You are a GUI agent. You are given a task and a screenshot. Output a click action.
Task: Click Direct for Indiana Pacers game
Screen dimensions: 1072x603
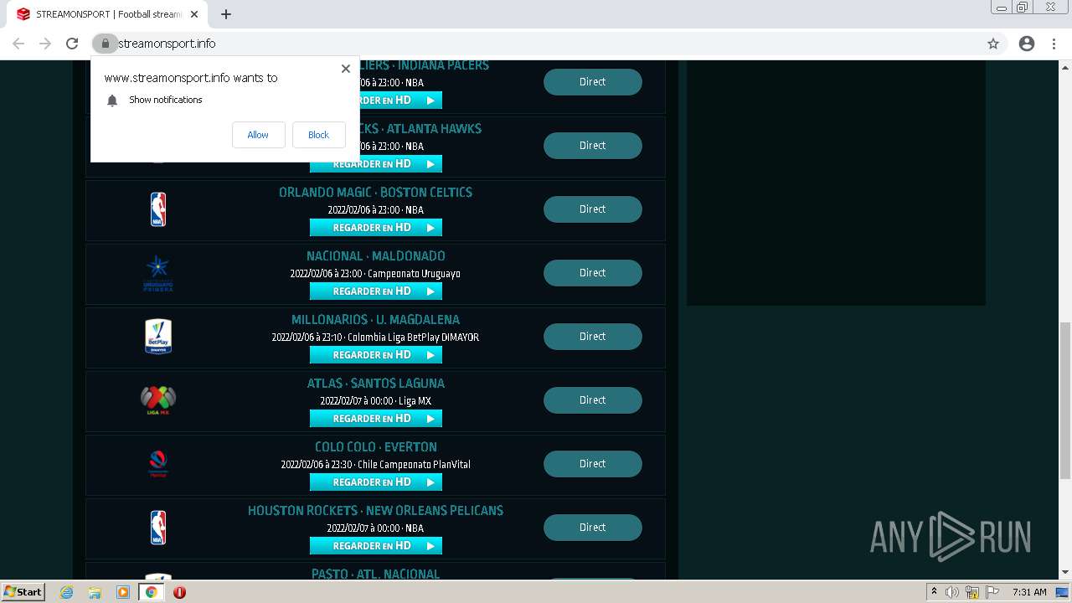pyautogui.click(x=592, y=82)
